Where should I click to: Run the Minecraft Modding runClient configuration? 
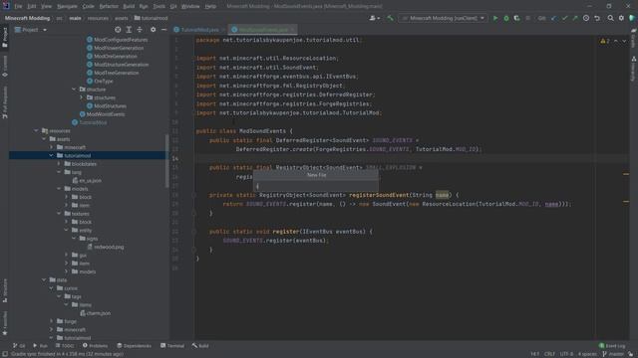tap(495, 18)
